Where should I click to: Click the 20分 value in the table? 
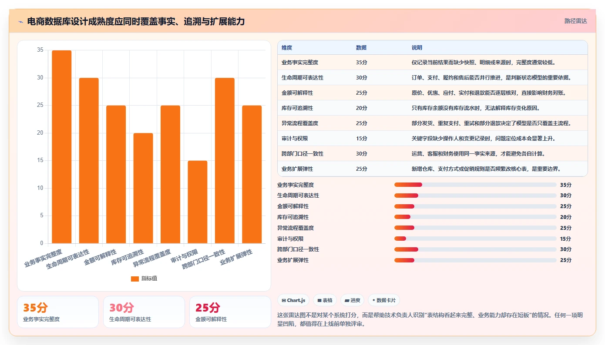click(362, 108)
